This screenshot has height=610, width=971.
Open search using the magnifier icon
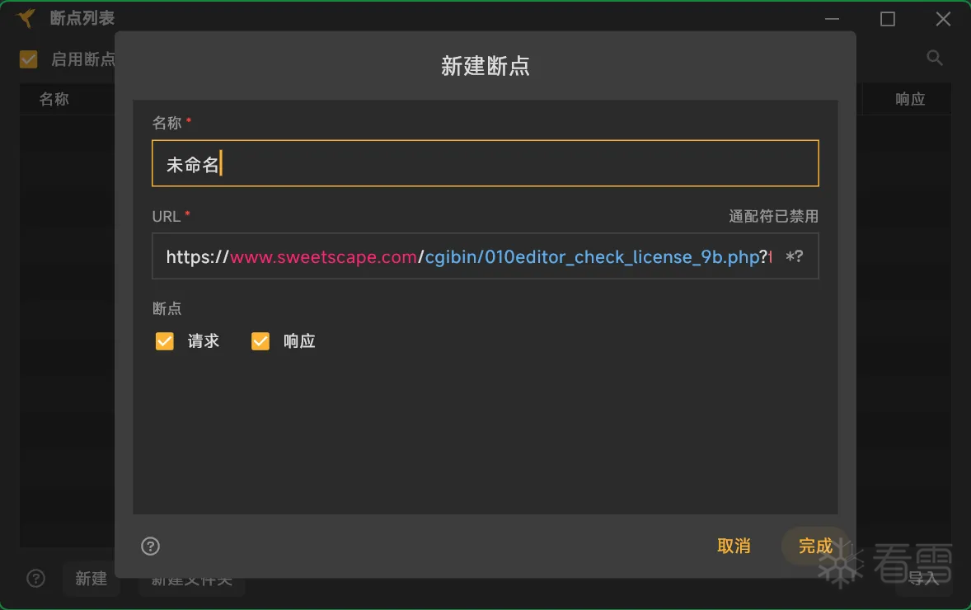click(934, 58)
